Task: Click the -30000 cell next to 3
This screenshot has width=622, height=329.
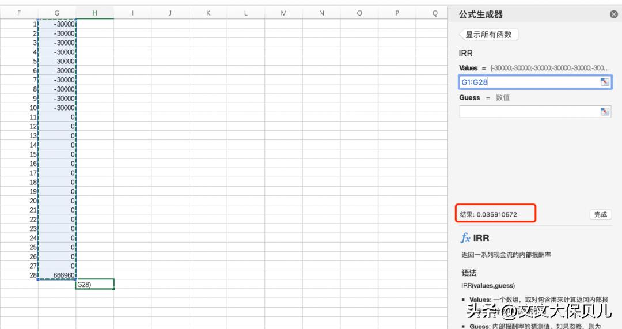Action: tap(56, 43)
